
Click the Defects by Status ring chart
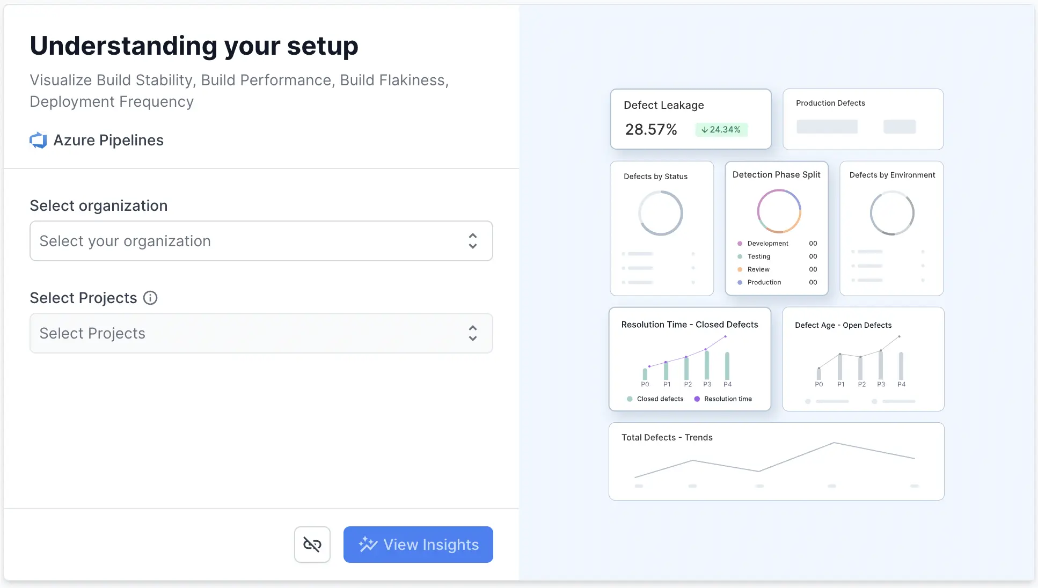click(x=660, y=213)
